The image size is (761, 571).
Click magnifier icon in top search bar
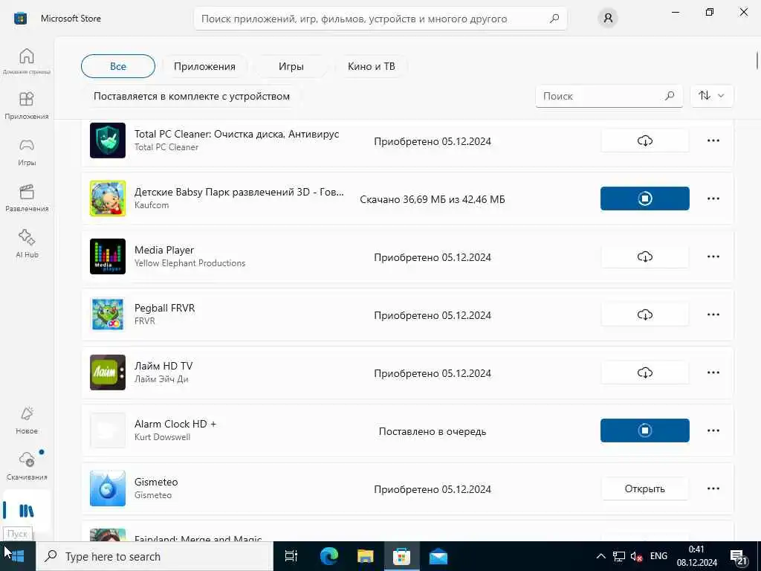click(x=554, y=19)
